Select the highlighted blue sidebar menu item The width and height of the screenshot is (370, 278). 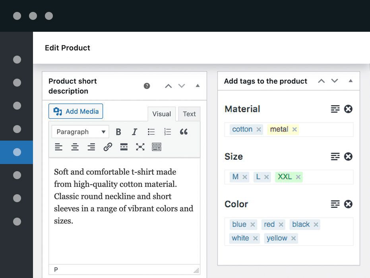(17, 152)
